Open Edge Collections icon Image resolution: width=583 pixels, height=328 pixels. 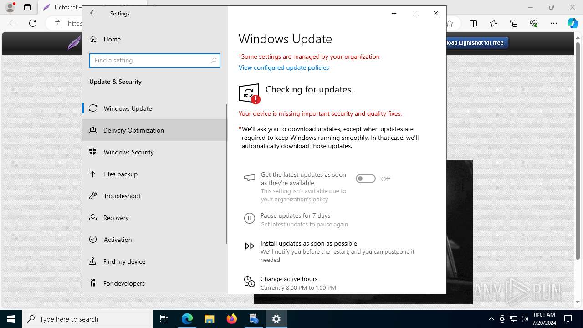point(514,23)
